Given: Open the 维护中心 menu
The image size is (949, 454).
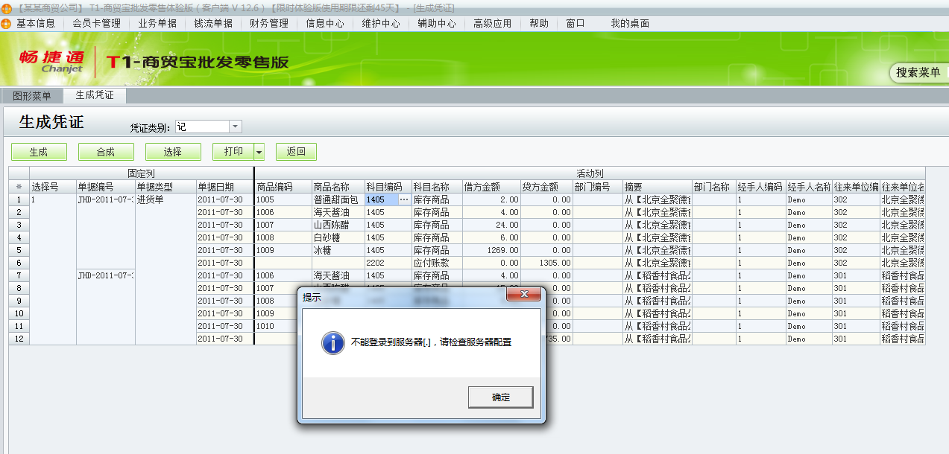Looking at the screenshot, I should (x=381, y=23).
